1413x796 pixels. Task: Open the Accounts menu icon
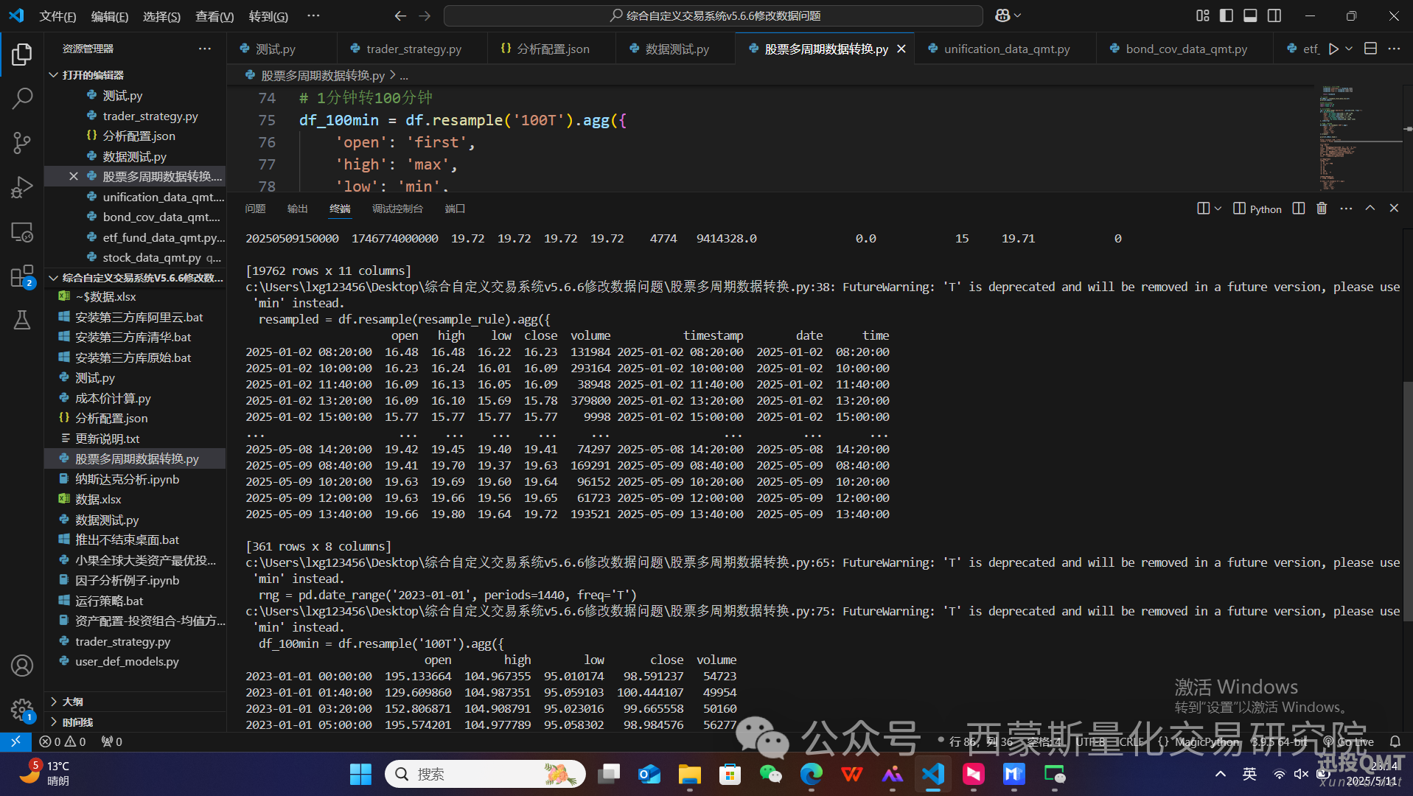tap(22, 666)
